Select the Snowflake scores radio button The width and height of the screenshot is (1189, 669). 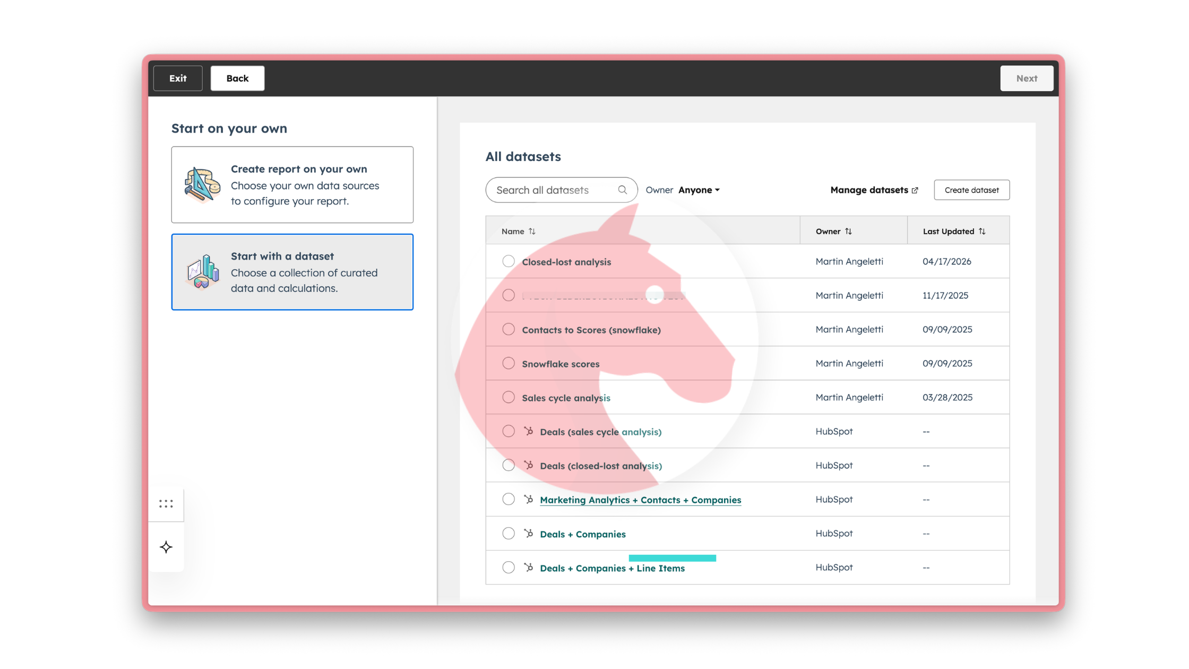coord(508,363)
